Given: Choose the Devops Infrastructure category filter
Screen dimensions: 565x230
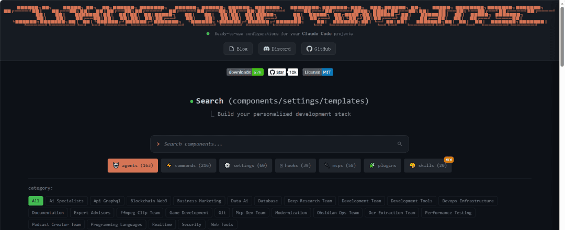Looking at the screenshot, I should [x=467, y=201].
